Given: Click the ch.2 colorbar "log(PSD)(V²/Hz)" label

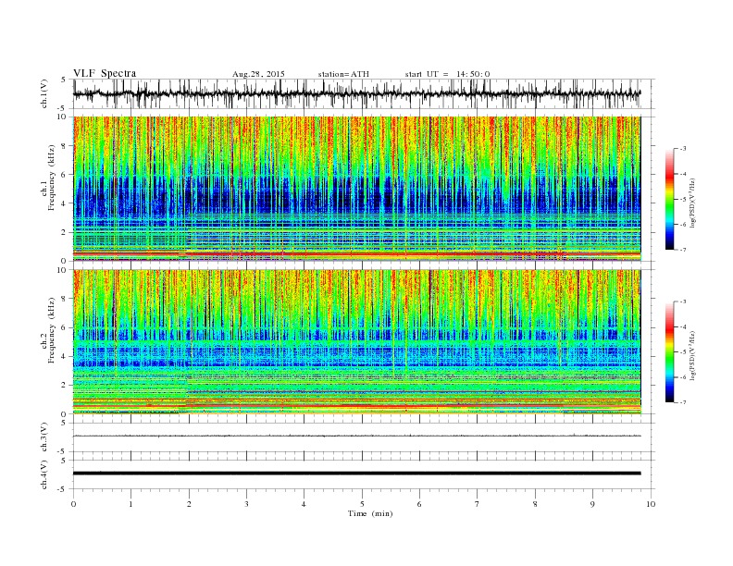Looking at the screenshot, I should tap(692, 355).
